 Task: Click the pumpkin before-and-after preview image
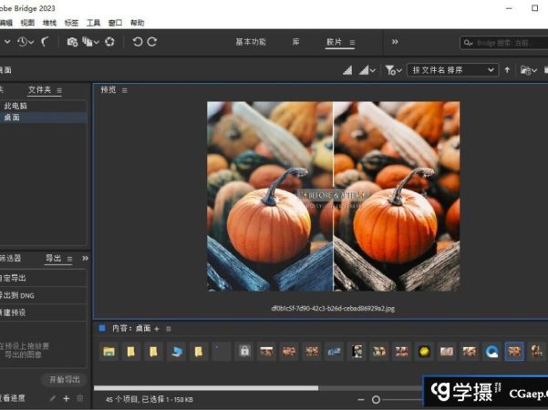(334, 196)
